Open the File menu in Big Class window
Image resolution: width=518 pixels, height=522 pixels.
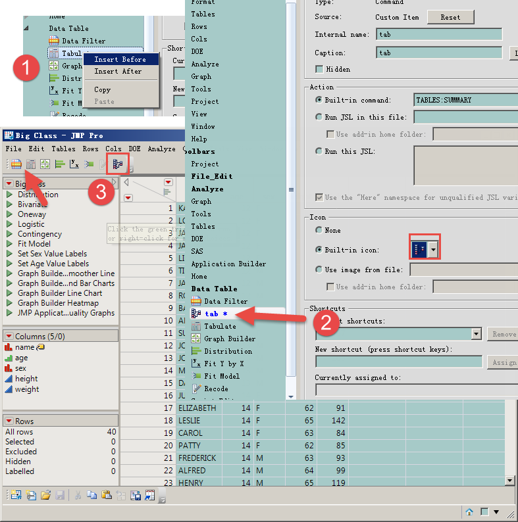(13, 149)
